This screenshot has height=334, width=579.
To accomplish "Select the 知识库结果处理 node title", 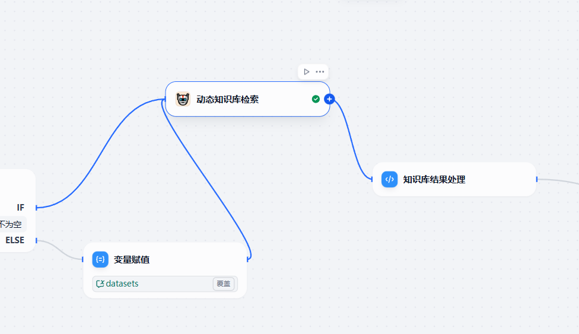I will [434, 179].
